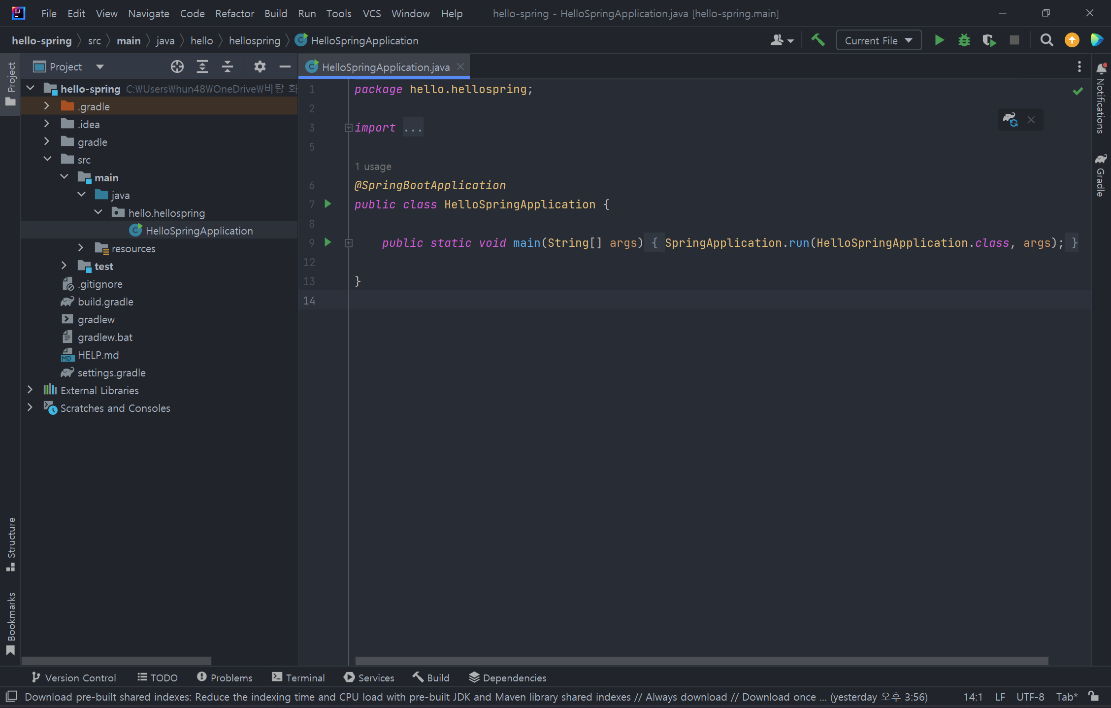Image resolution: width=1111 pixels, height=708 pixels.
Task: Select the HelloSpringApplication.java editor tab
Action: point(385,67)
